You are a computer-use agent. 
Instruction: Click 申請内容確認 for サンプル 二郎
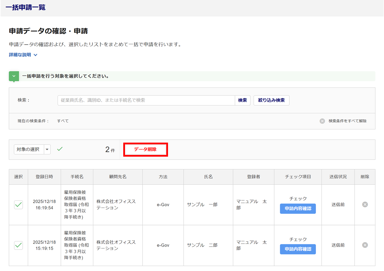pyautogui.click(x=298, y=249)
